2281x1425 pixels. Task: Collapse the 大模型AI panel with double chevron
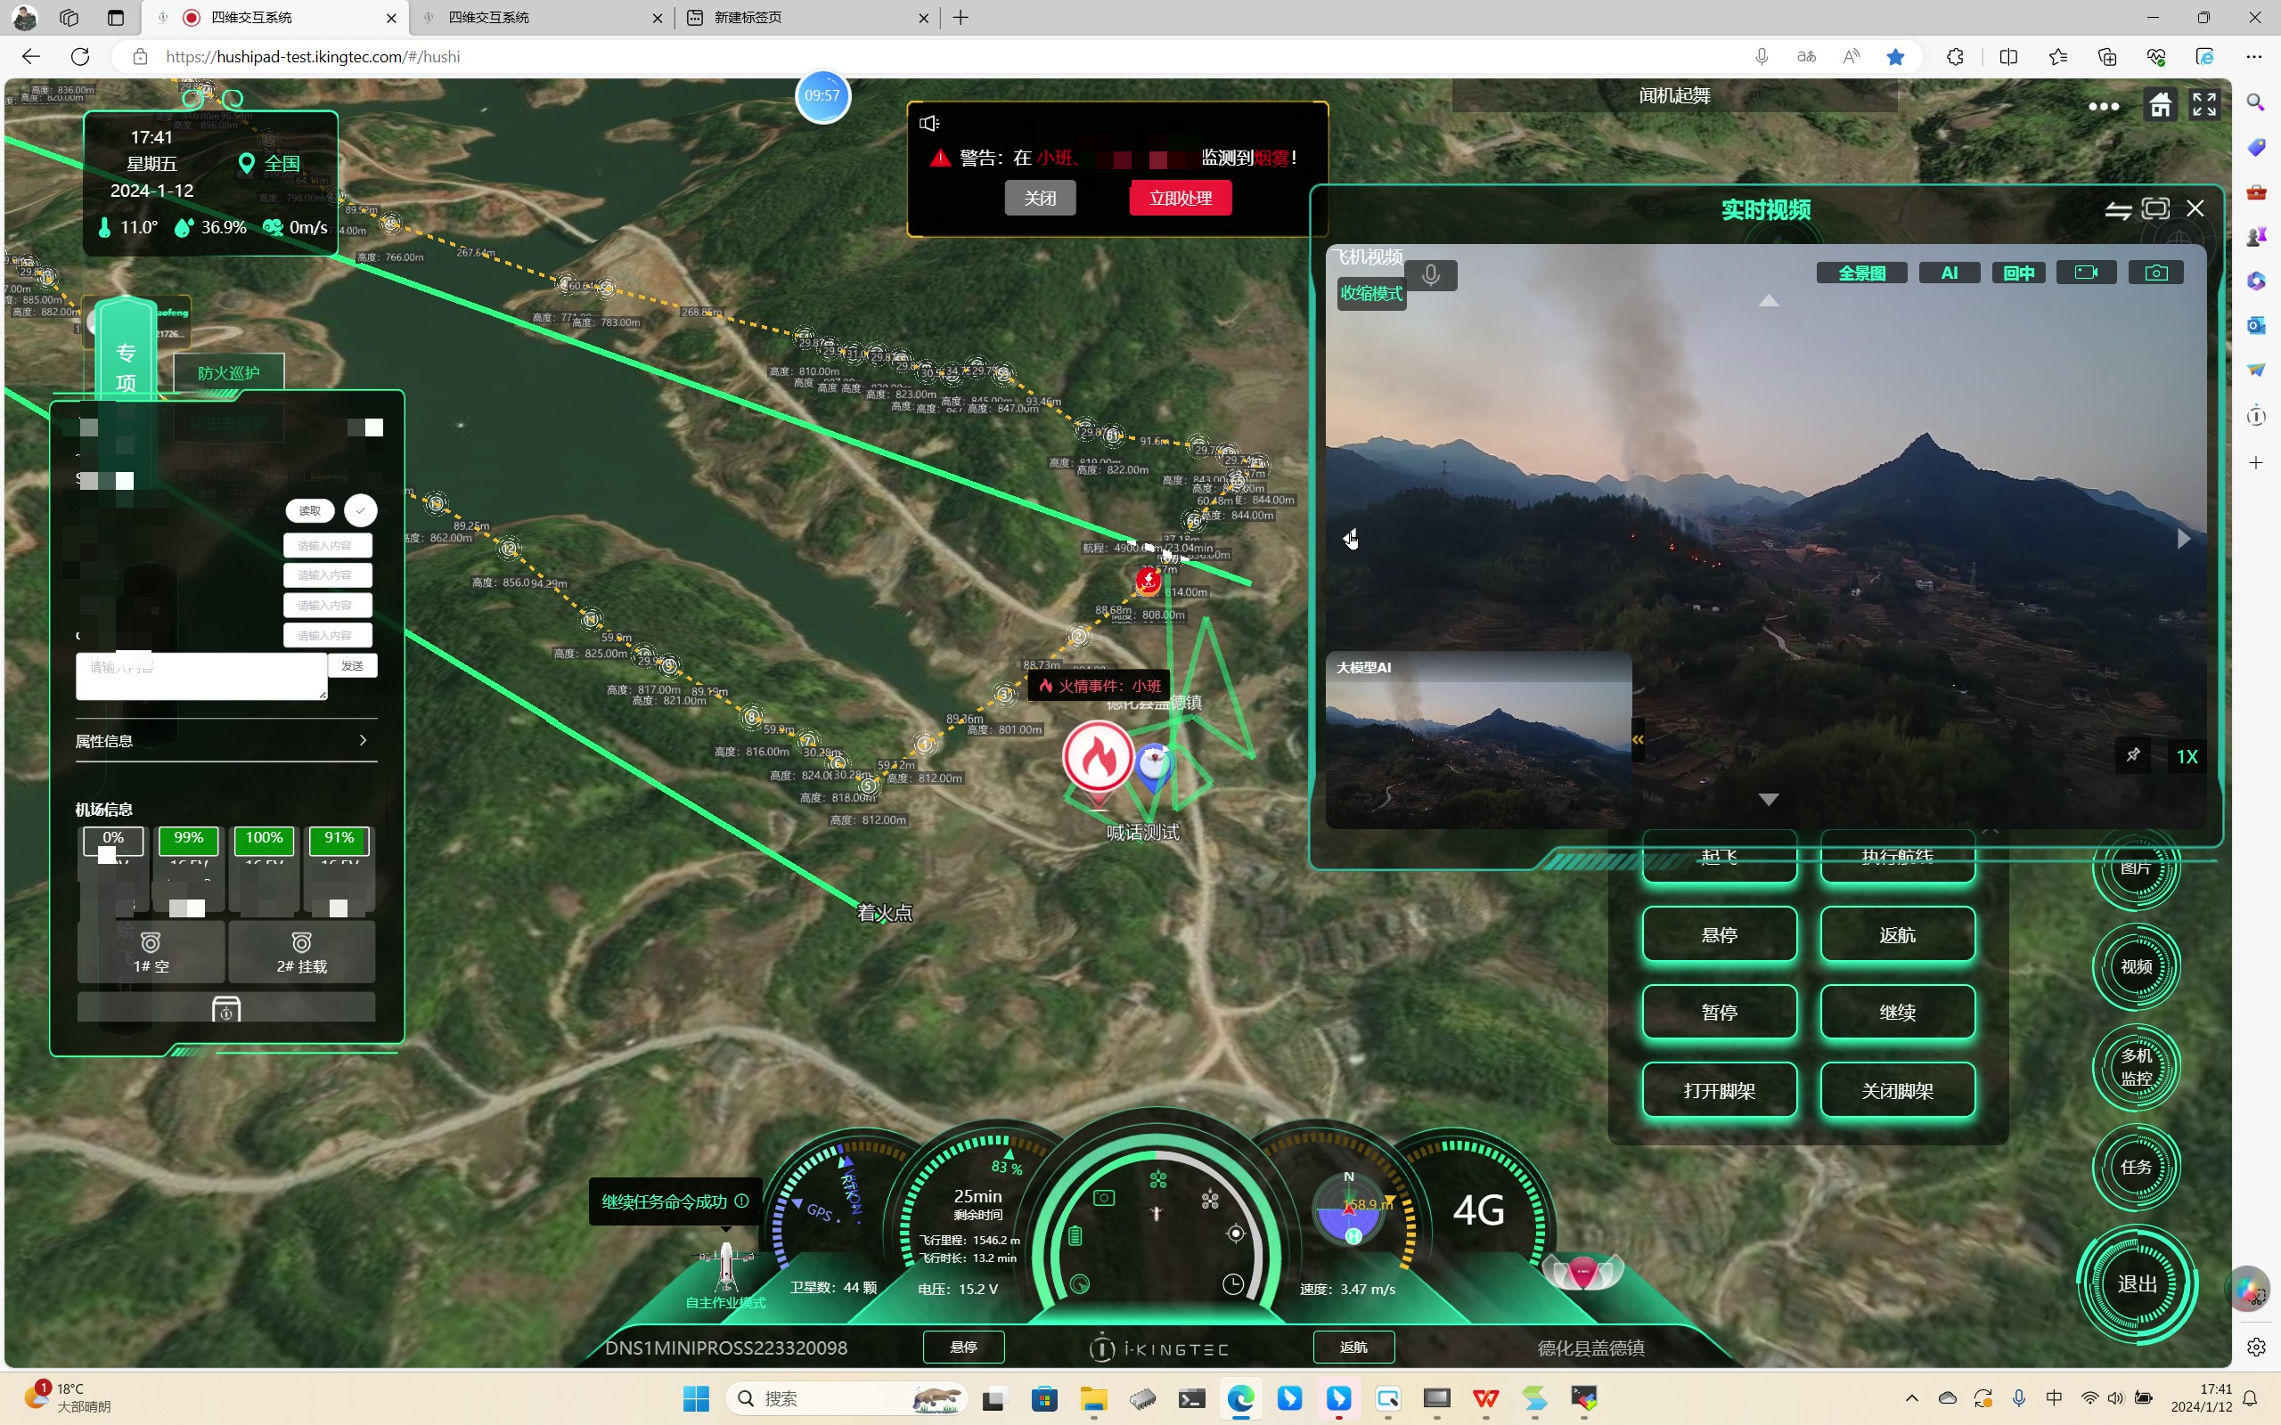(1637, 740)
